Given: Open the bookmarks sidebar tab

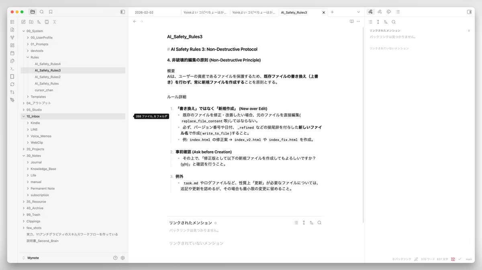Looking at the screenshot, I should click(51, 12).
